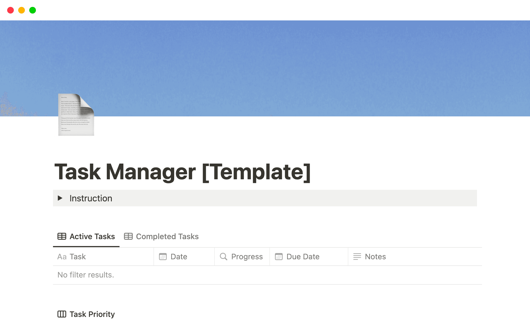Open the Date column header dropdown
530x331 pixels.
click(179, 257)
